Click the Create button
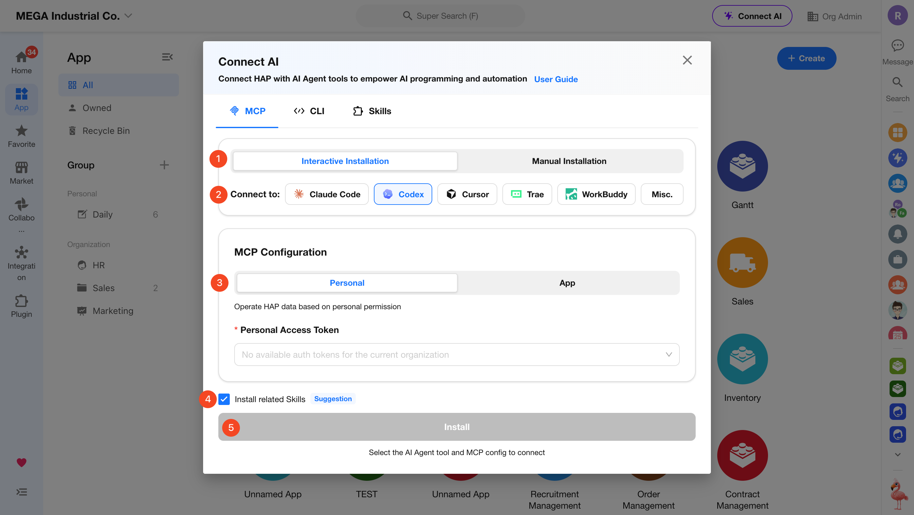Screen dimensions: 914x515 tap(806, 58)
